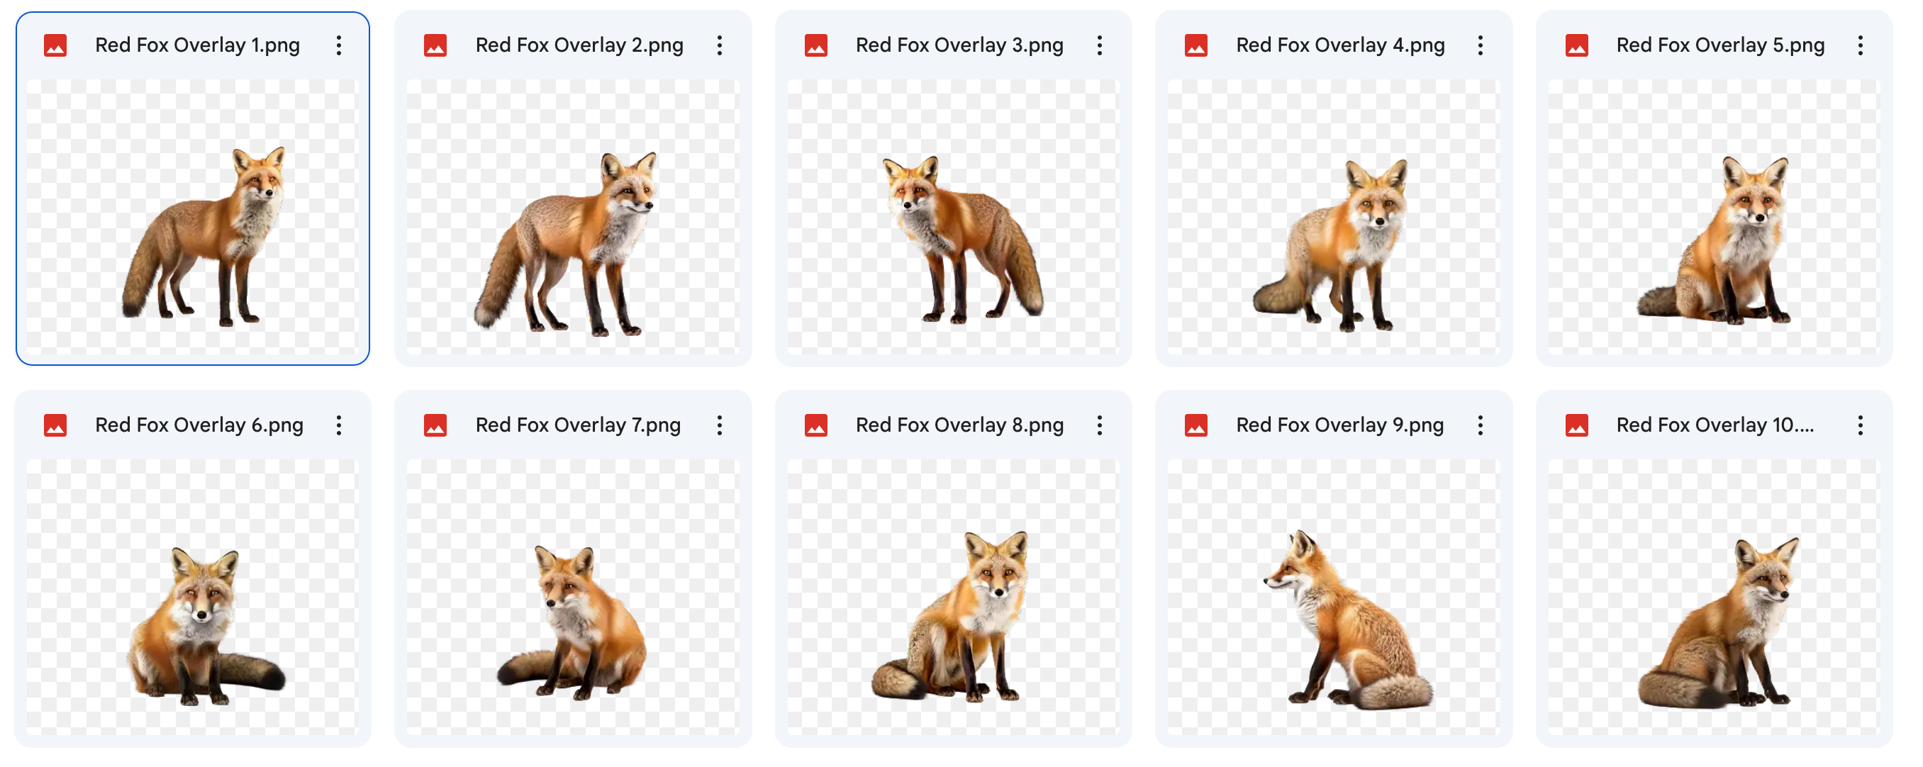Open more actions for Red Fox Overlay 3.png
This screenshot has height=767, width=1923.
(1100, 45)
